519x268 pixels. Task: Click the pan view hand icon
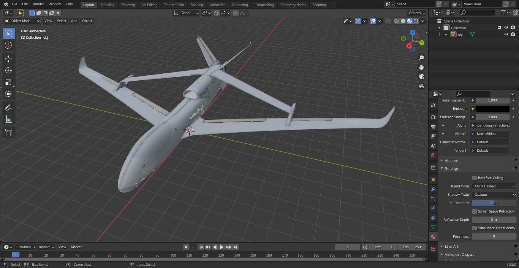[x=421, y=67]
